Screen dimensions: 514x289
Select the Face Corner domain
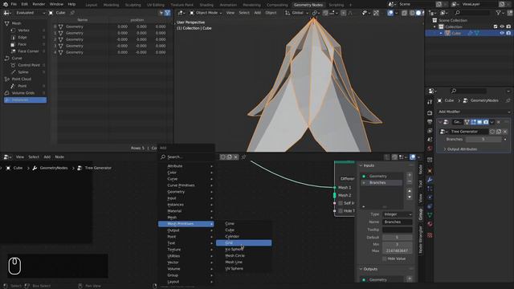(28, 51)
